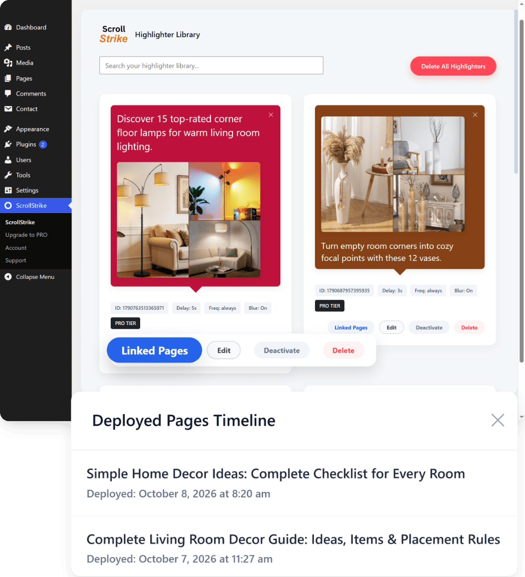Click the 'ID: 1790687957395935' tag

tap(344, 290)
